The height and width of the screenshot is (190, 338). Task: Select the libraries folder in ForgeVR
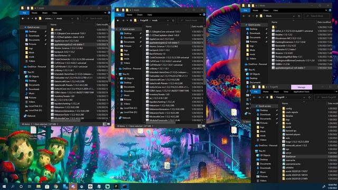pos(288,116)
